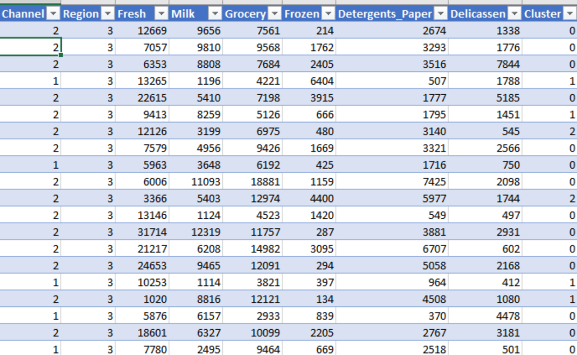Select the Grocery header cell
This screenshot has height=355, width=577.
click(x=252, y=14)
